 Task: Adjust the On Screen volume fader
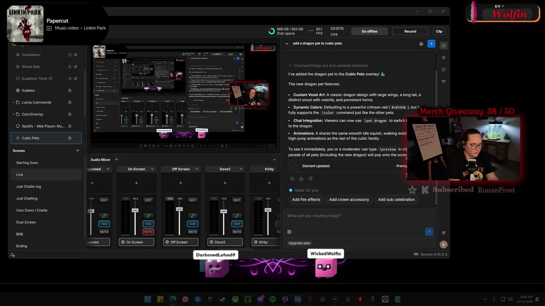tap(135, 210)
